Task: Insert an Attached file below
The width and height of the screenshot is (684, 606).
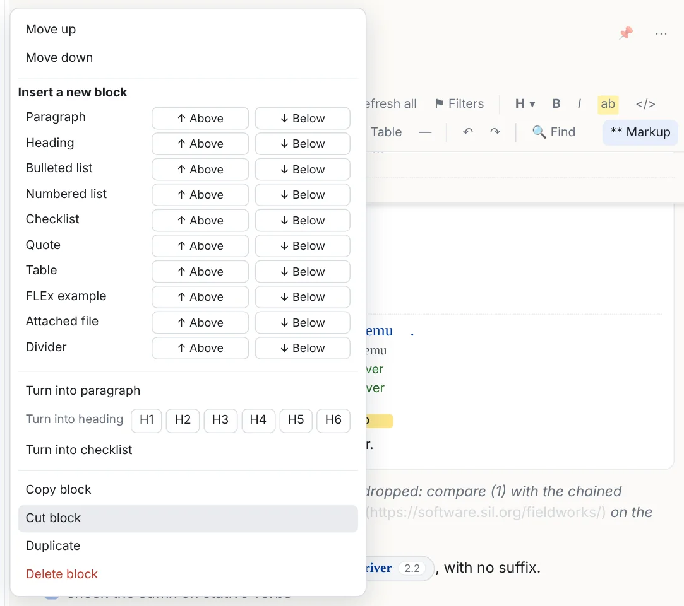Action: pyautogui.click(x=303, y=322)
